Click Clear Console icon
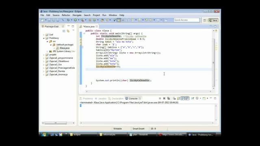 174,98
